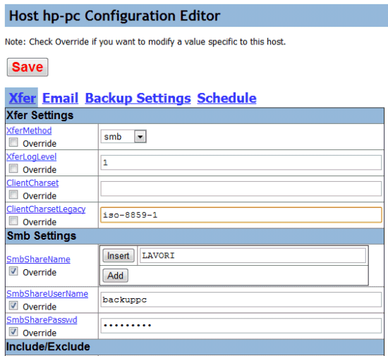Toggle Override for ClientCharsetLegacy

(13, 221)
